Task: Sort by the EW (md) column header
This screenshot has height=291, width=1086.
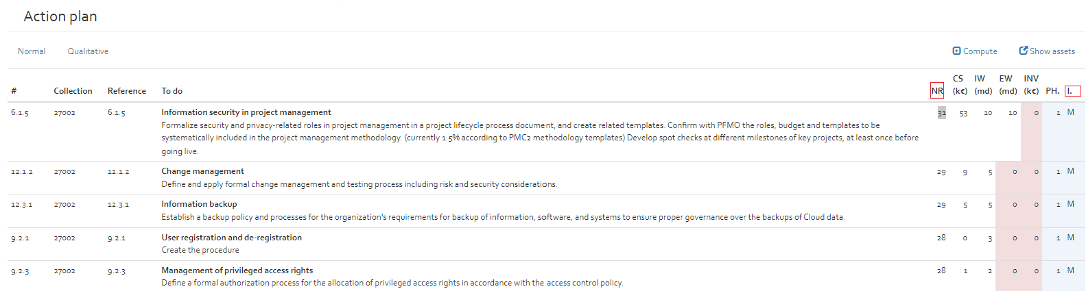Action: [1008, 84]
